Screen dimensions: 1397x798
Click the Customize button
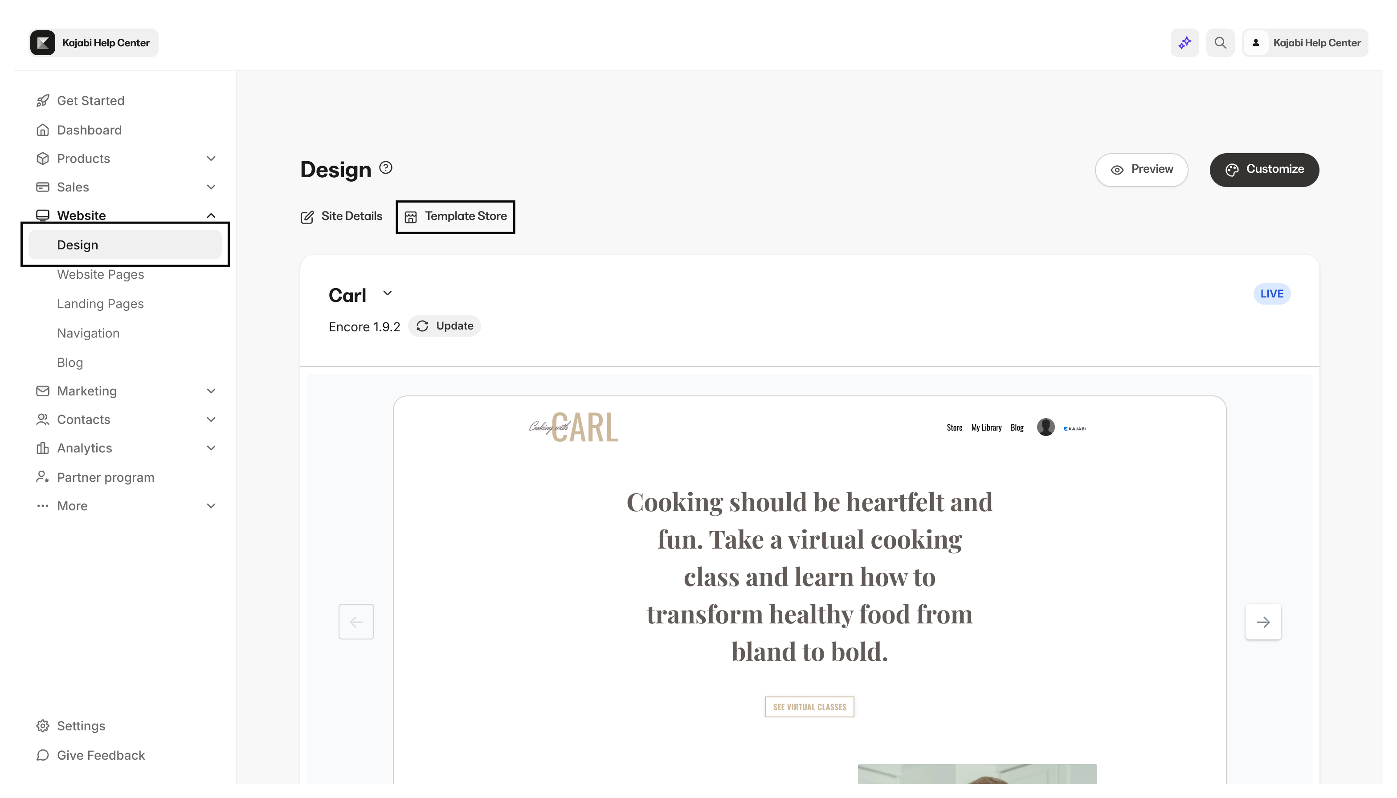click(1264, 169)
